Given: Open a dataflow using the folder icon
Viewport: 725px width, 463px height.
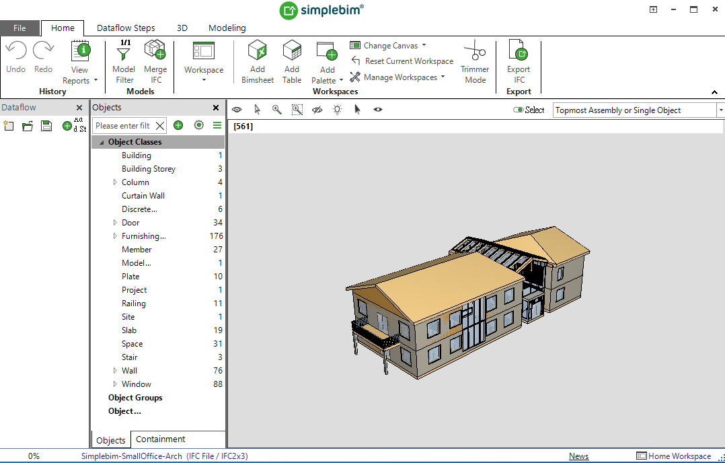Looking at the screenshot, I should [x=28, y=126].
